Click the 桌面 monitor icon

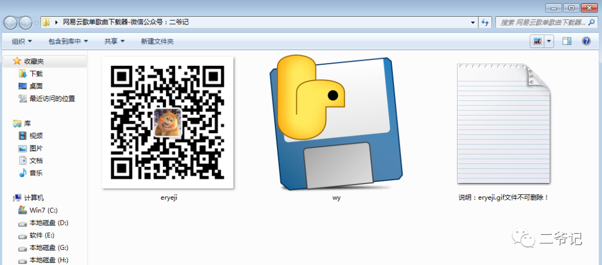23,86
